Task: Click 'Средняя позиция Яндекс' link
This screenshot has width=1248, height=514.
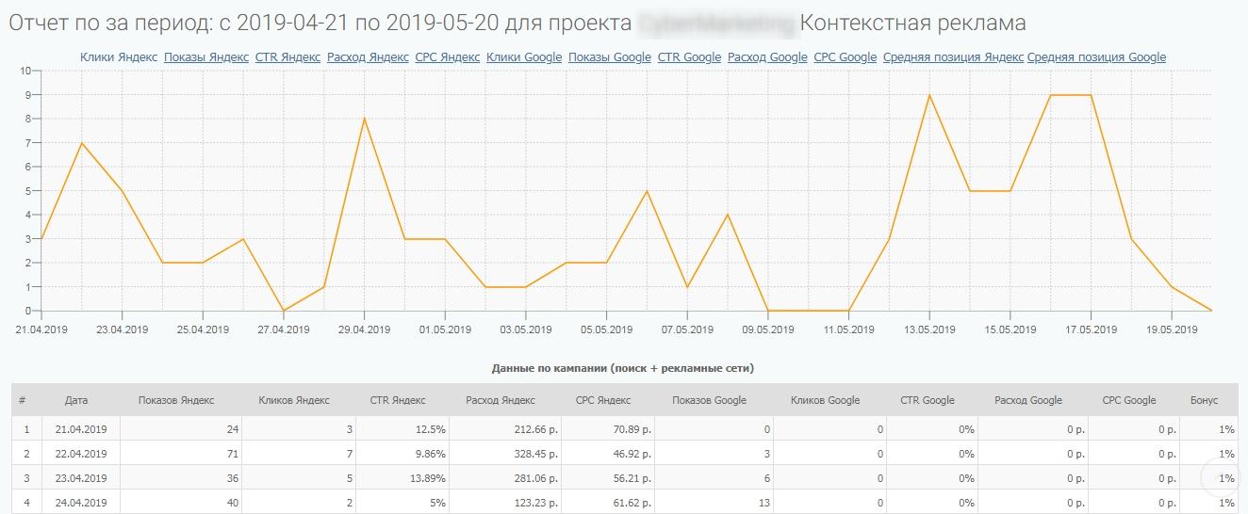Action: [953, 57]
